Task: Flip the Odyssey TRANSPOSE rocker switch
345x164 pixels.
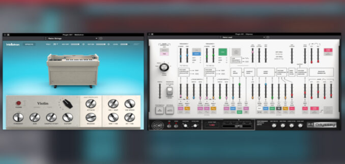Action: pyautogui.click(x=169, y=91)
